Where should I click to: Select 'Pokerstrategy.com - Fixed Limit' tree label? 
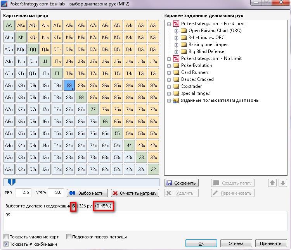point(213,24)
